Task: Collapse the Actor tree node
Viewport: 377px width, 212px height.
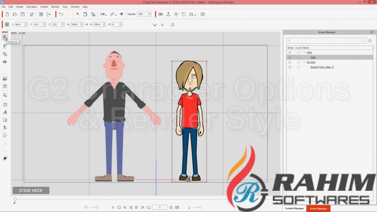Action: (x=304, y=53)
